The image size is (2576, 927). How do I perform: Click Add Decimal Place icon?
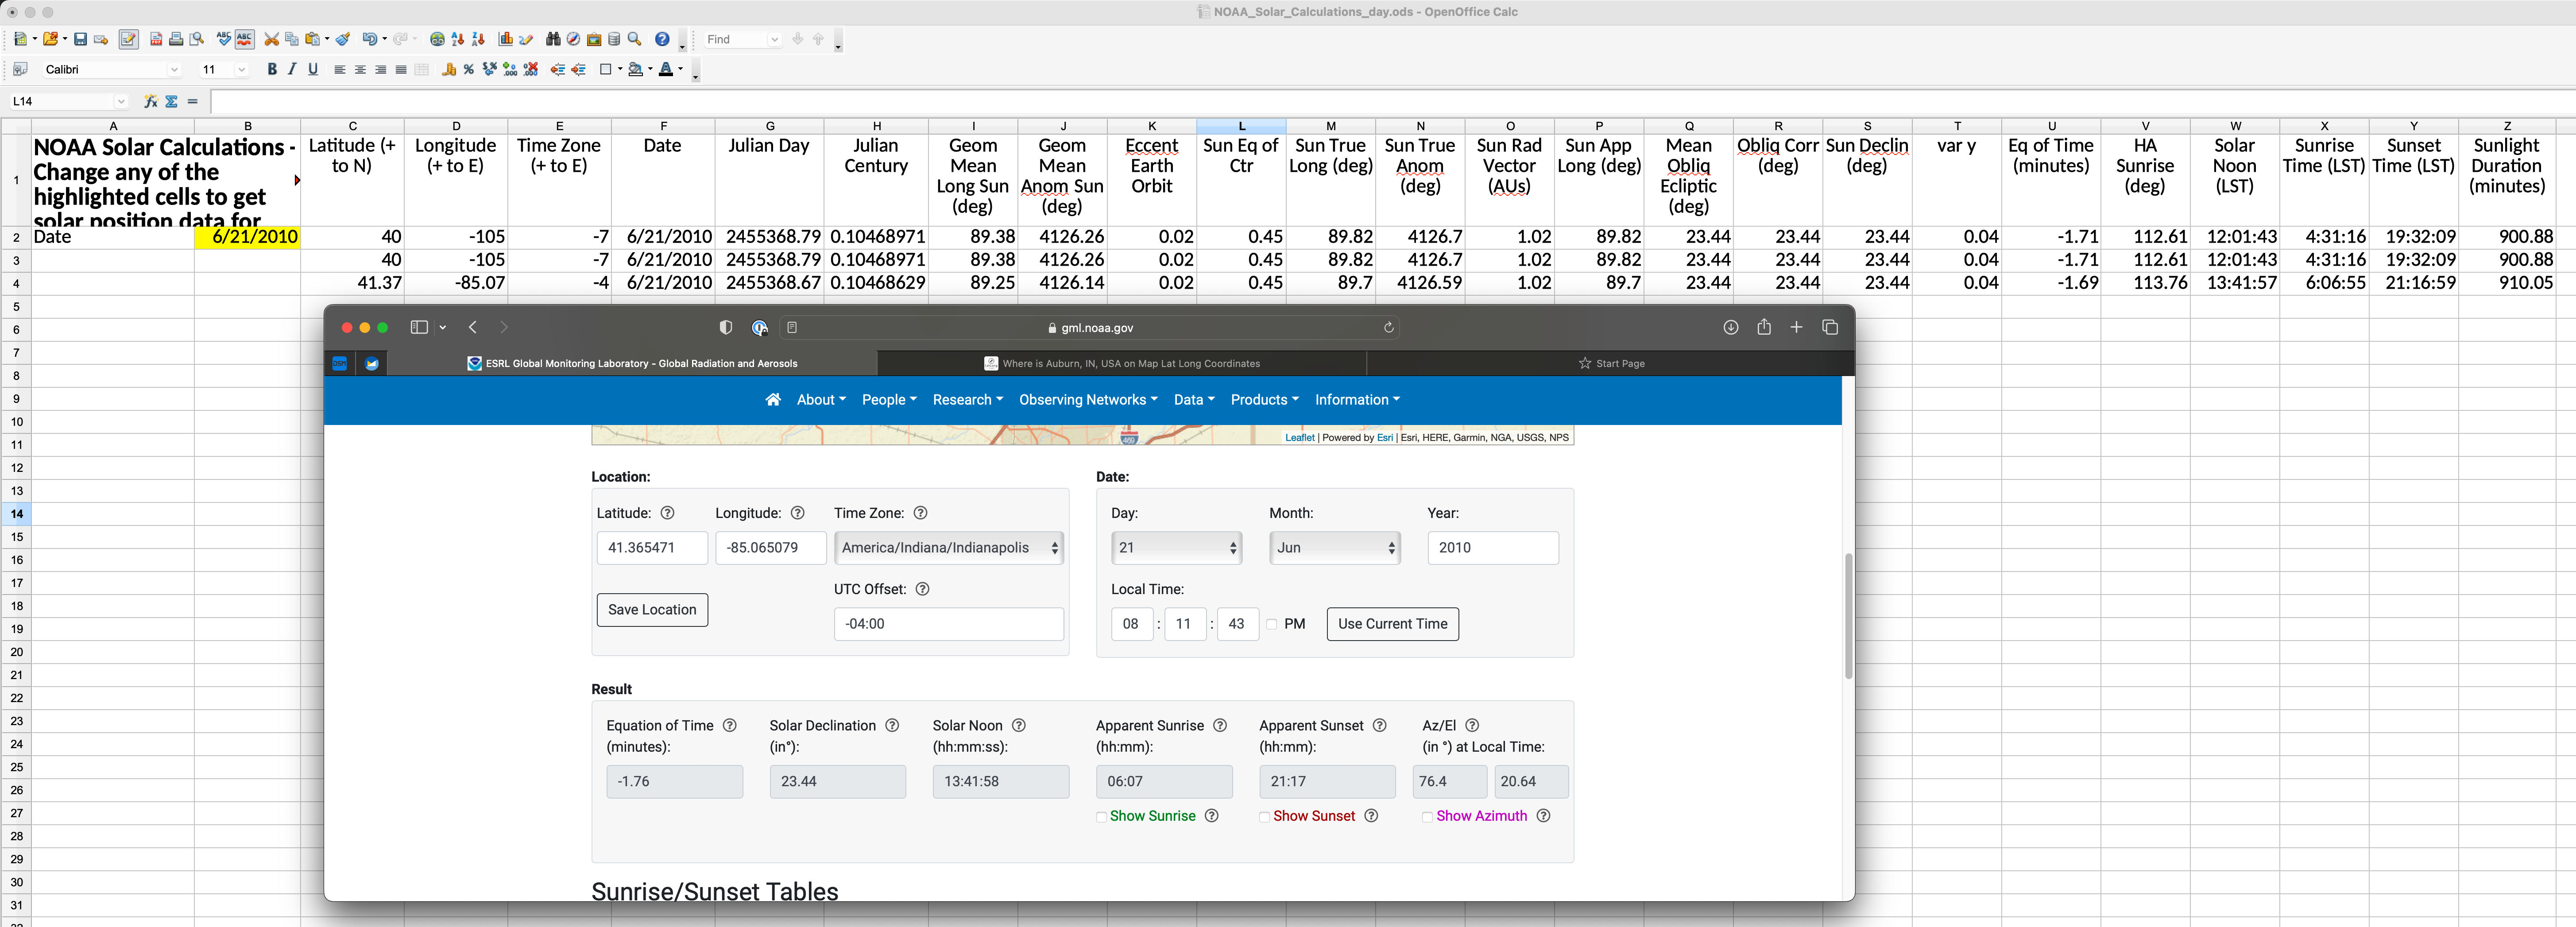(510, 69)
